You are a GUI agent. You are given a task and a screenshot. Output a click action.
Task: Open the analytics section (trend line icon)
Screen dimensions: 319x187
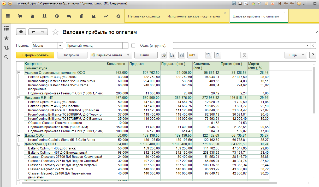tap(106, 16)
